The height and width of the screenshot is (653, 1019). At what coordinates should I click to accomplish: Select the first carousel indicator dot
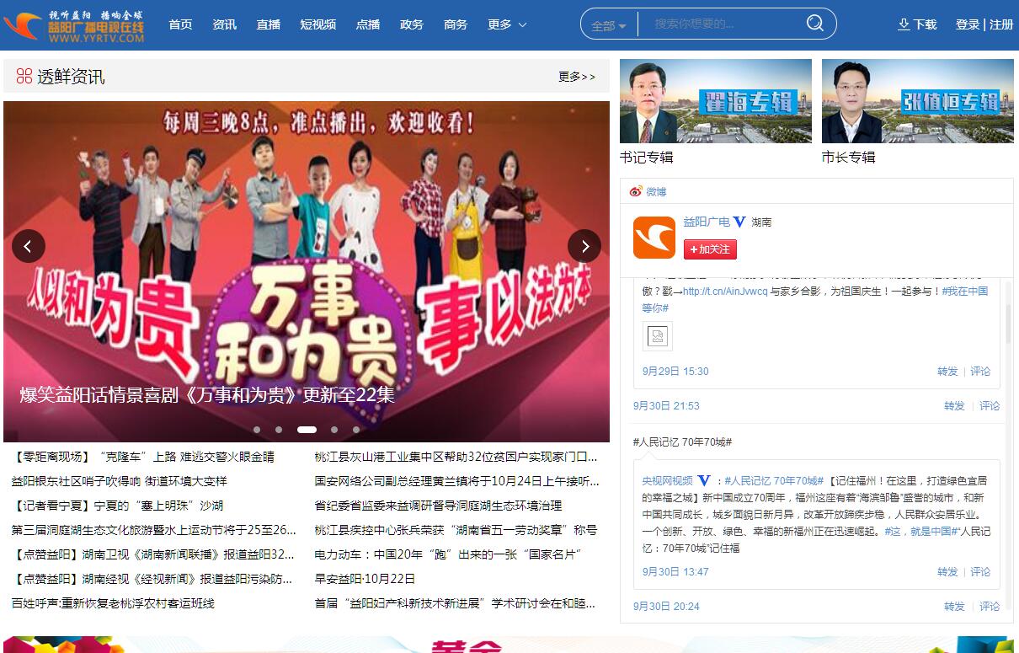257,430
